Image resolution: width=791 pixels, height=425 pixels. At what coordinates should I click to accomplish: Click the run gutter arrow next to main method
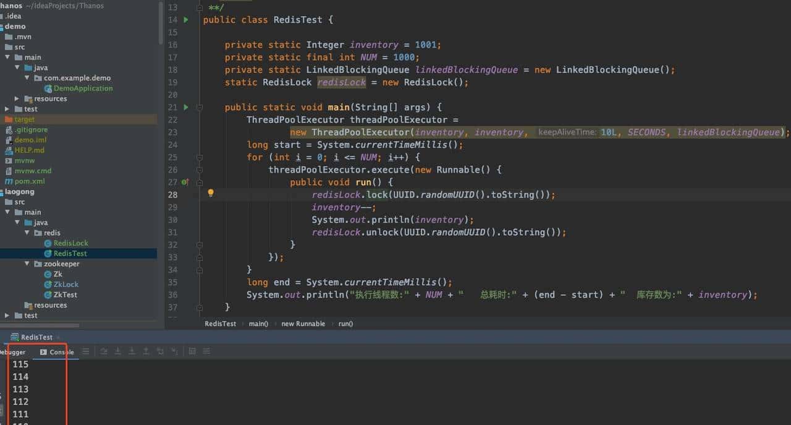point(186,107)
